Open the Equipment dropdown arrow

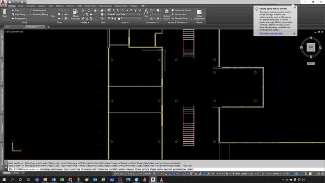click(x=26, y=18)
